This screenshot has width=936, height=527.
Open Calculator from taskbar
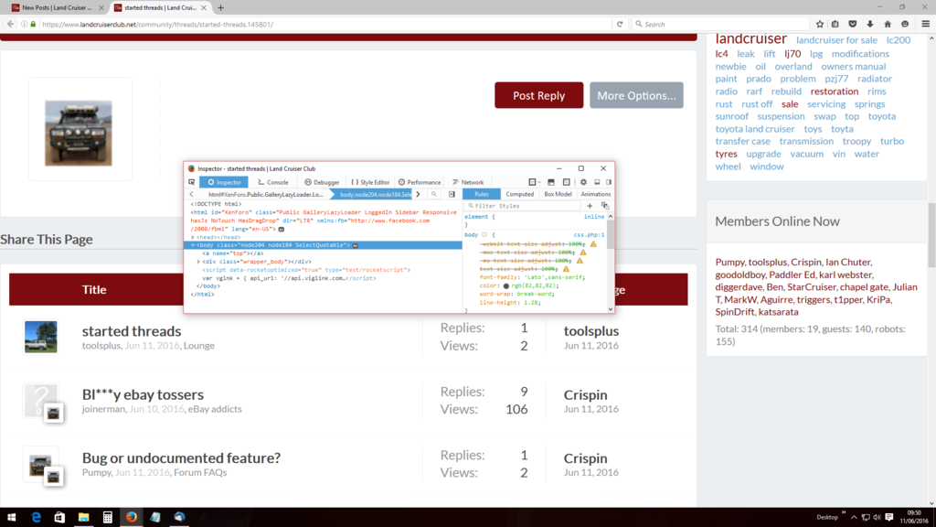pos(108,518)
